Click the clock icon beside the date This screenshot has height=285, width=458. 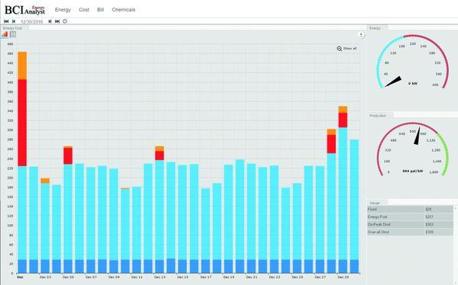point(65,21)
